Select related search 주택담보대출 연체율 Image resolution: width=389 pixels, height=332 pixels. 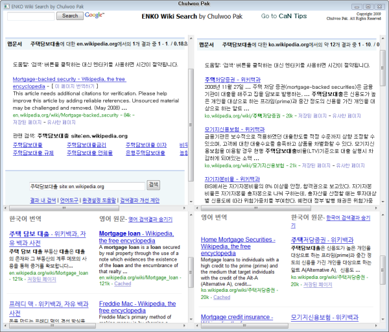[89, 152]
